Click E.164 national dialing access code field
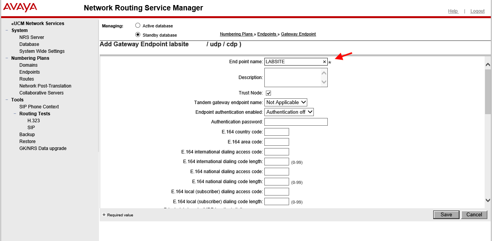This screenshot has width=492, height=241. [x=277, y=172]
